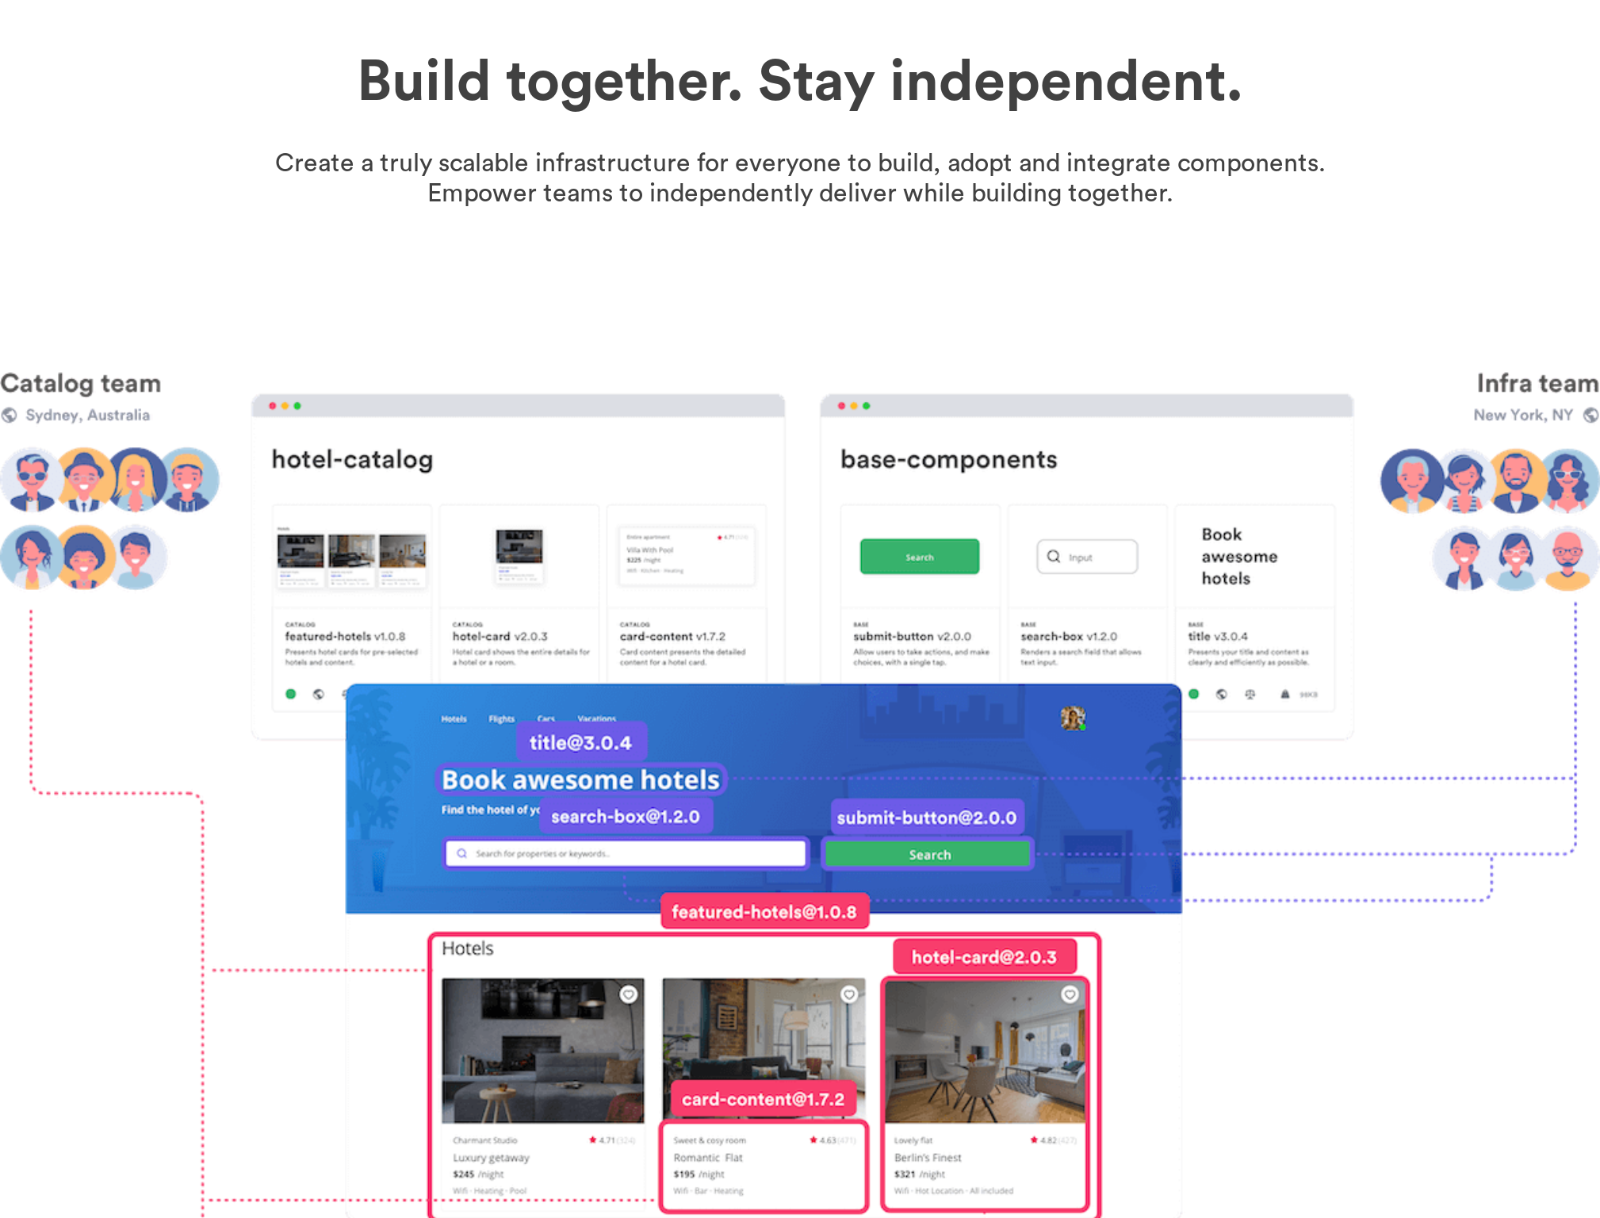Screen dimensions: 1600x1218
Task: Click the Infra team heading
Action: (1537, 384)
